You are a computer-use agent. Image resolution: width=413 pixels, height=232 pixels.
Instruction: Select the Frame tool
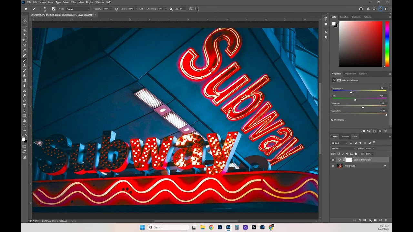click(x=24, y=45)
